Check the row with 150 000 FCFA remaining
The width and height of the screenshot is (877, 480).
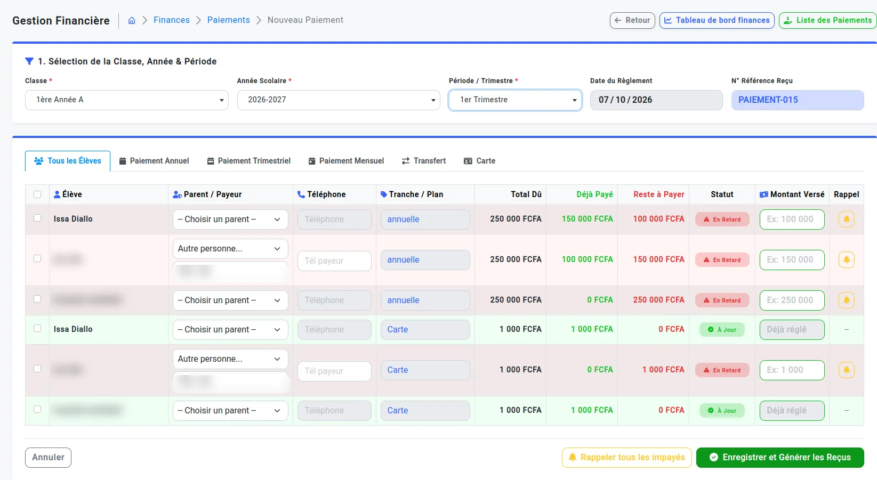pyautogui.click(x=37, y=258)
